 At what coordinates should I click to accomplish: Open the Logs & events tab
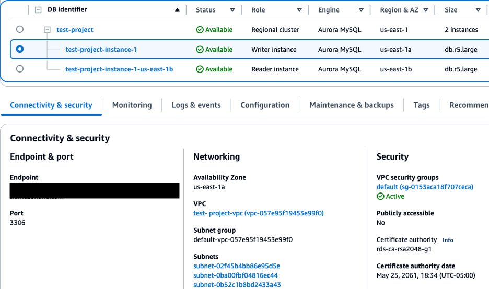[x=196, y=105]
